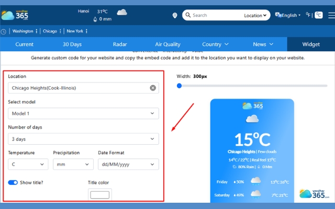Open the Select model dropdown

coord(83,113)
